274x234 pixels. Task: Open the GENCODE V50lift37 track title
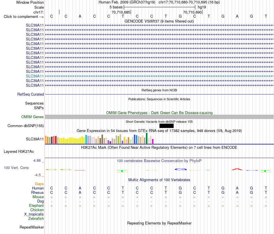click(159, 21)
